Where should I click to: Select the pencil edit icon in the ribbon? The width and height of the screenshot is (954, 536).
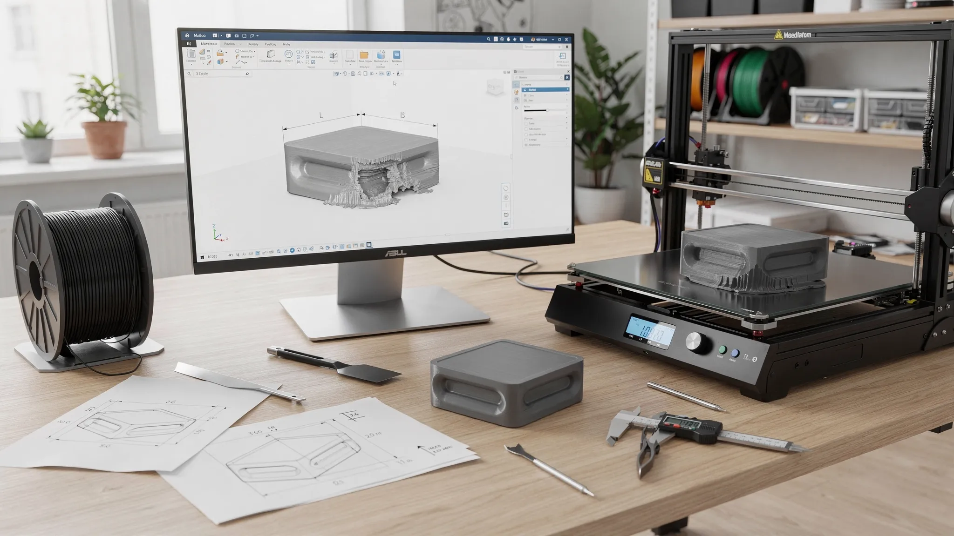click(x=209, y=63)
